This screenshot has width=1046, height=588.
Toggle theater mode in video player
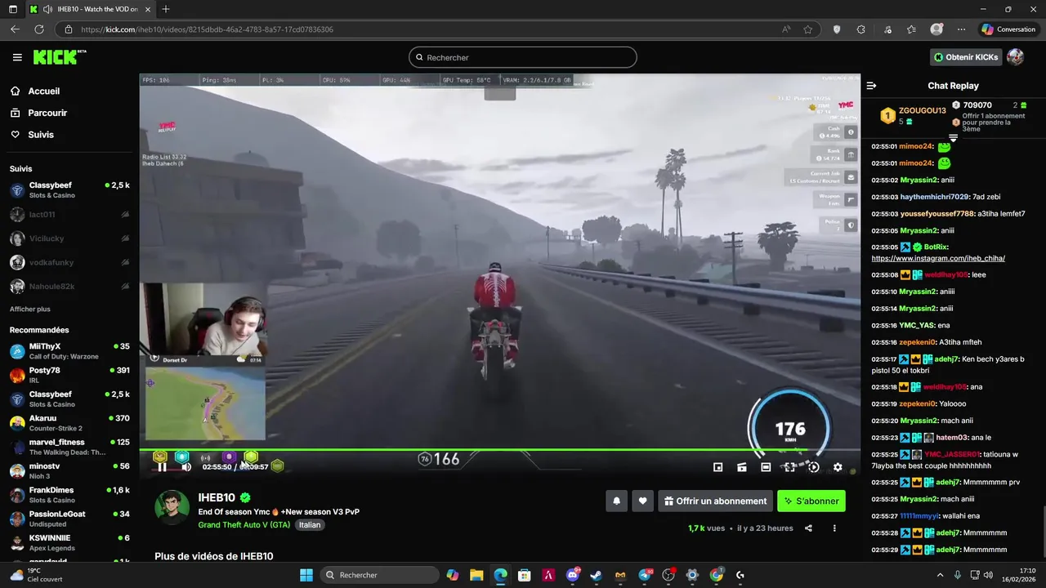tap(766, 467)
